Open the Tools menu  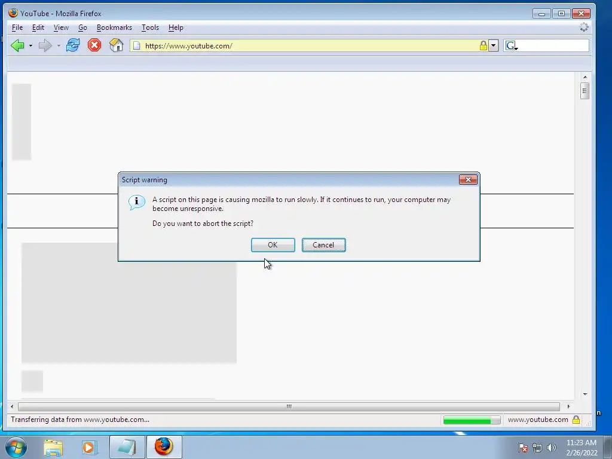pyautogui.click(x=150, y=27)
